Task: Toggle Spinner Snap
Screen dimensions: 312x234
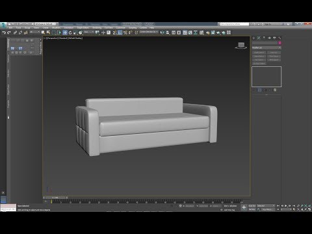Action: click(131, 32)
